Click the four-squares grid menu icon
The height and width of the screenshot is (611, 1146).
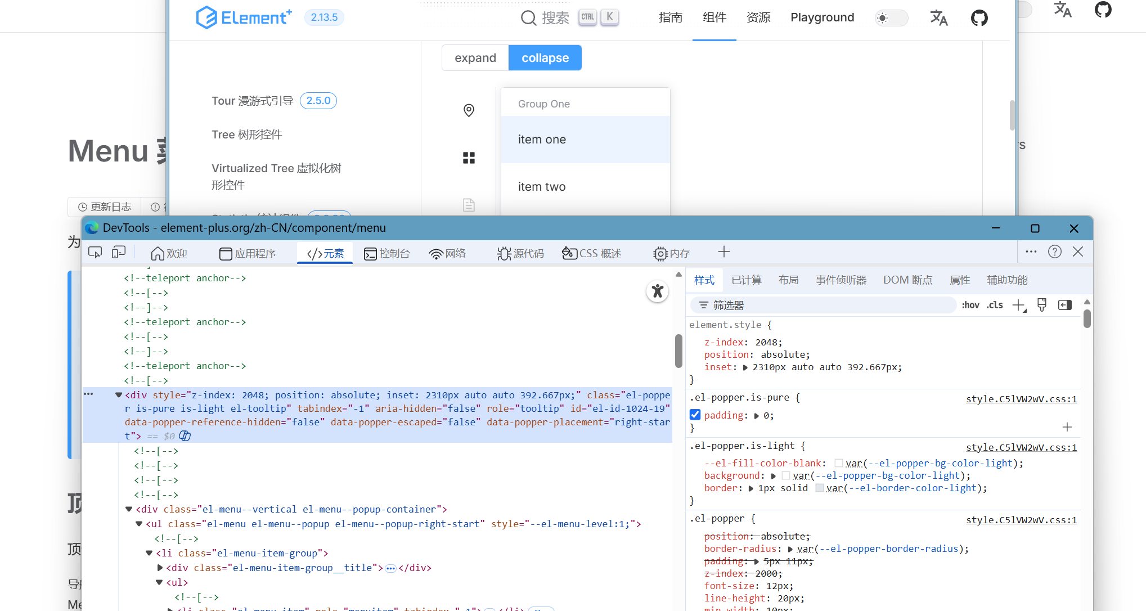point(469,158)
